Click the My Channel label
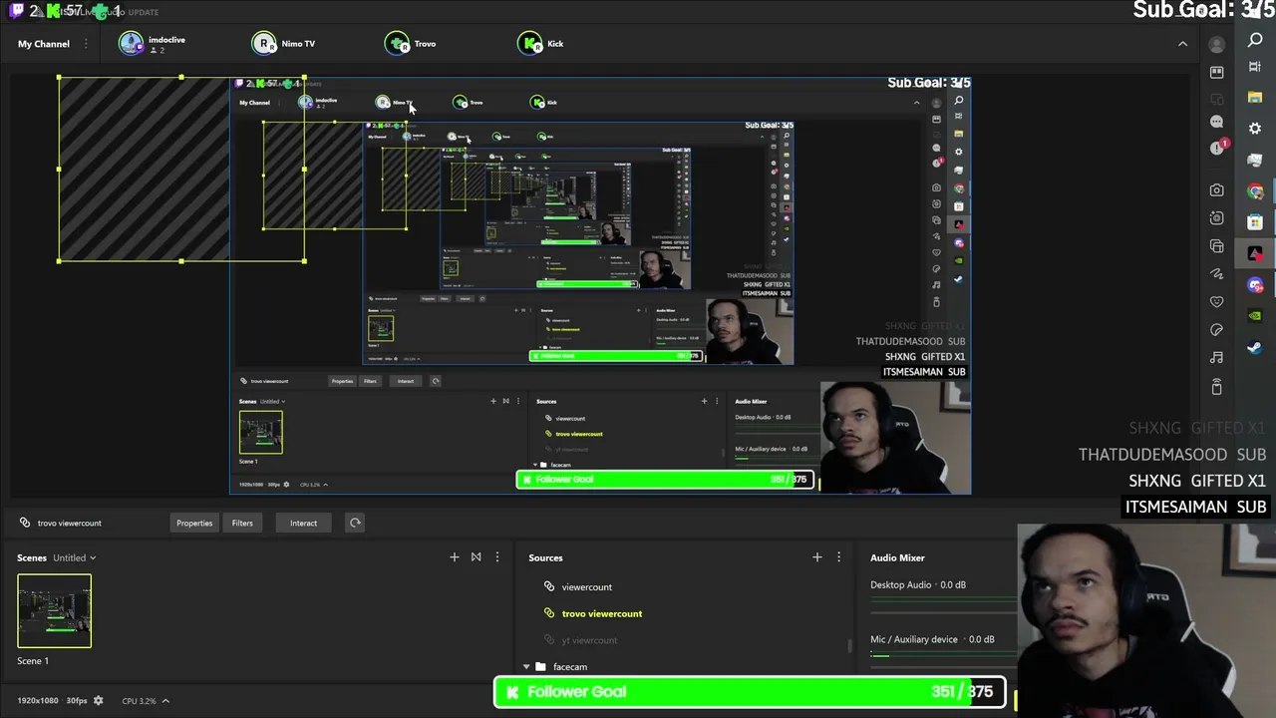The height and width of the screenshot is (718, 1276). [44, 44]
